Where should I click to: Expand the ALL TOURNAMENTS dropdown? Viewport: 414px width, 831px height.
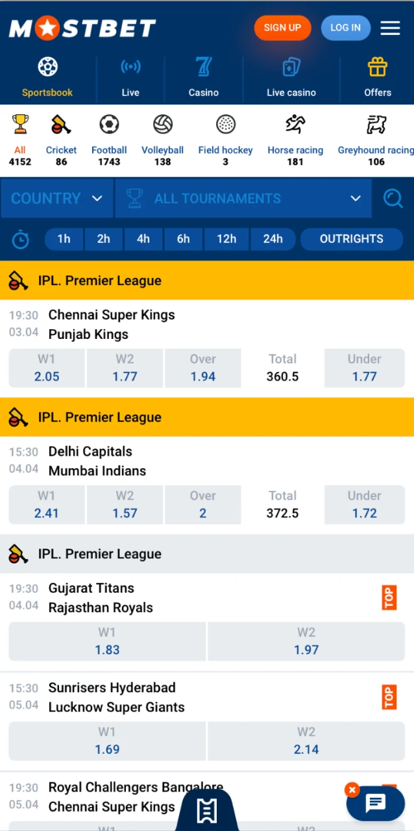(x=243, y=198)
